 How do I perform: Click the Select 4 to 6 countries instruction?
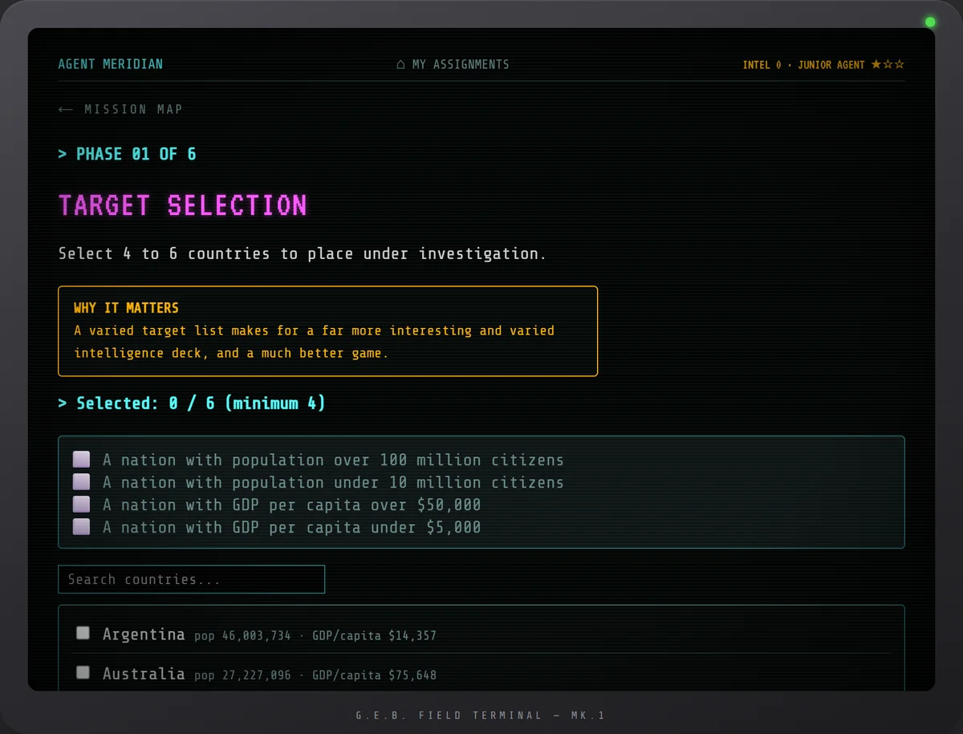click(303, 253)
